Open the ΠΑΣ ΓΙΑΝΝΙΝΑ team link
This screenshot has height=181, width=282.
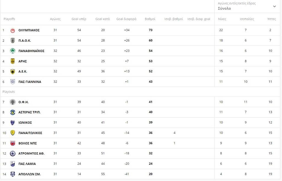[30, 82]
